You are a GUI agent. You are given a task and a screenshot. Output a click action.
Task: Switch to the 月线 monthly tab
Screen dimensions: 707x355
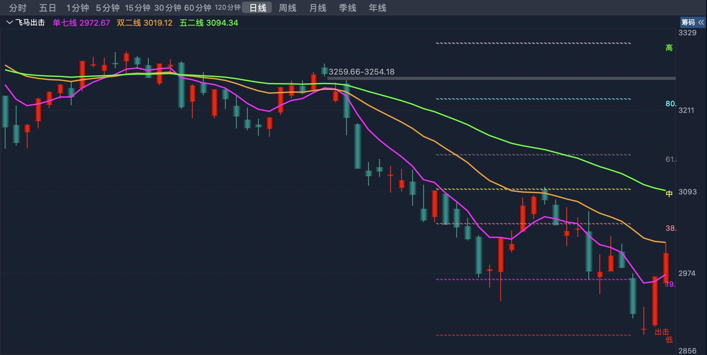coord(318,8)
